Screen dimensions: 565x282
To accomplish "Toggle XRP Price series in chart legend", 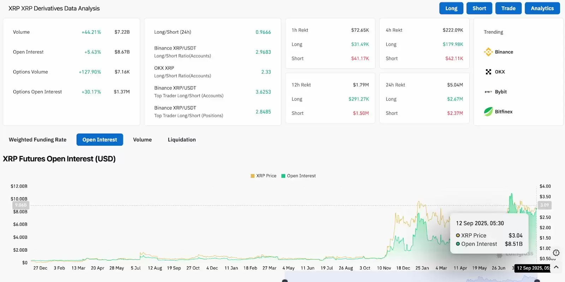I will tap(263, 176).
